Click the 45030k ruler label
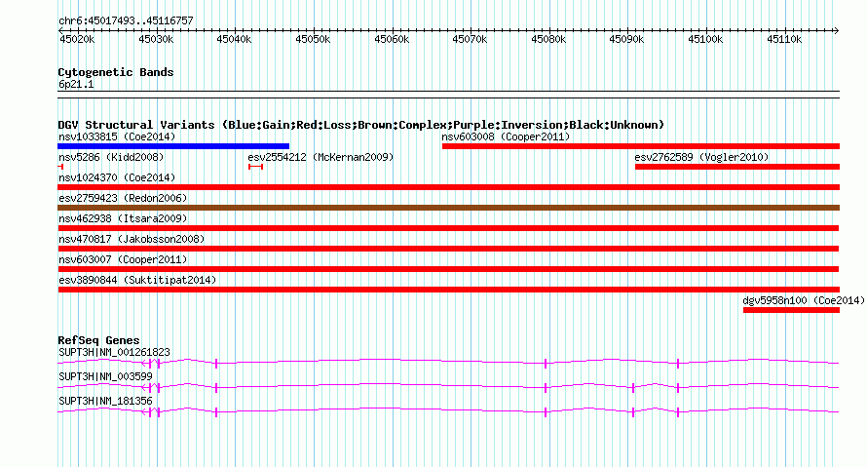The width and height of the screenshot is (867, 467). click(156, 39)
